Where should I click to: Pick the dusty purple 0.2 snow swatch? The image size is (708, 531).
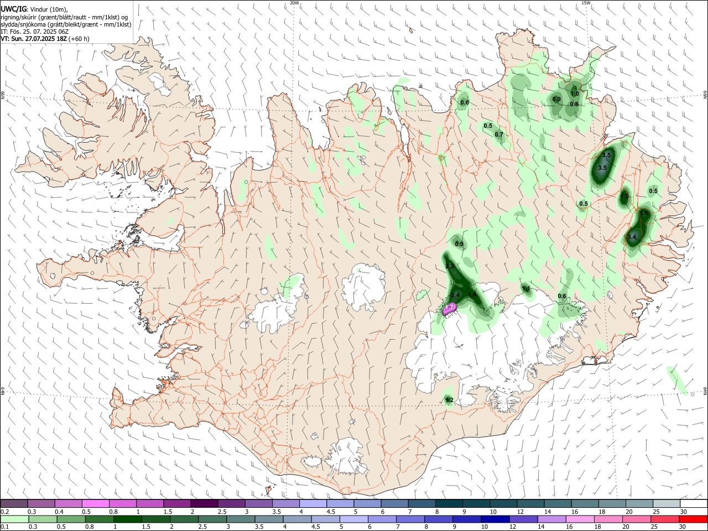14,504
